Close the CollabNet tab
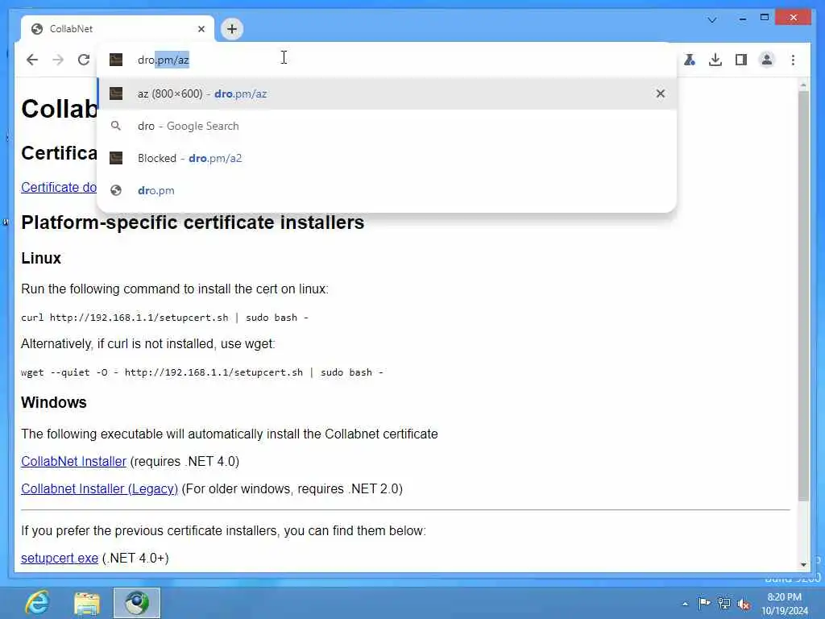The width and height of the screenshot is (825, 619). (201, 29)
